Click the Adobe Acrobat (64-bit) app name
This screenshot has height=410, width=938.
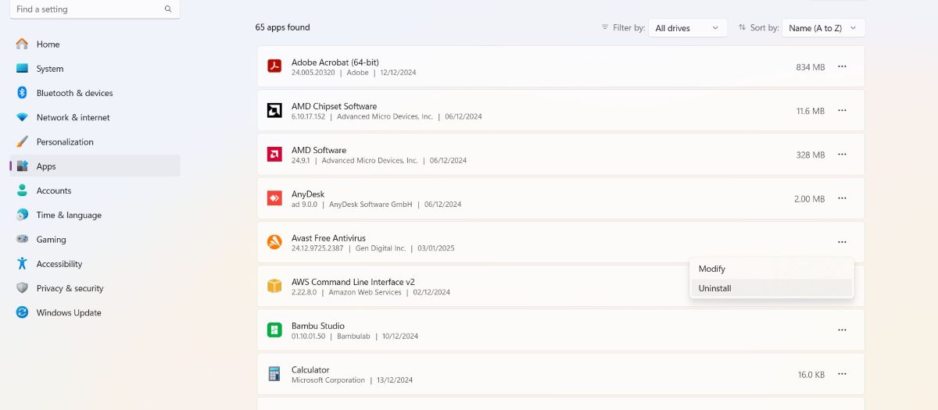point(335,62)
